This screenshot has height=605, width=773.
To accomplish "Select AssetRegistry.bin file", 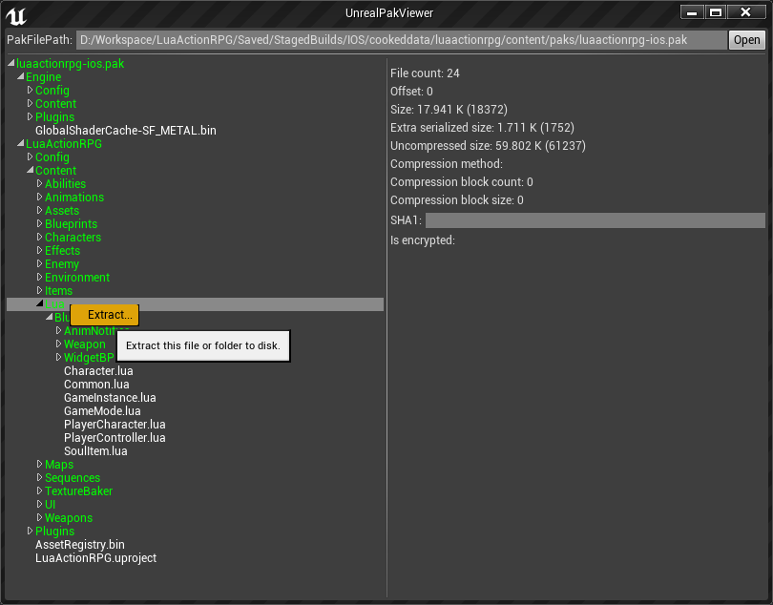I will tap(80, 544).
